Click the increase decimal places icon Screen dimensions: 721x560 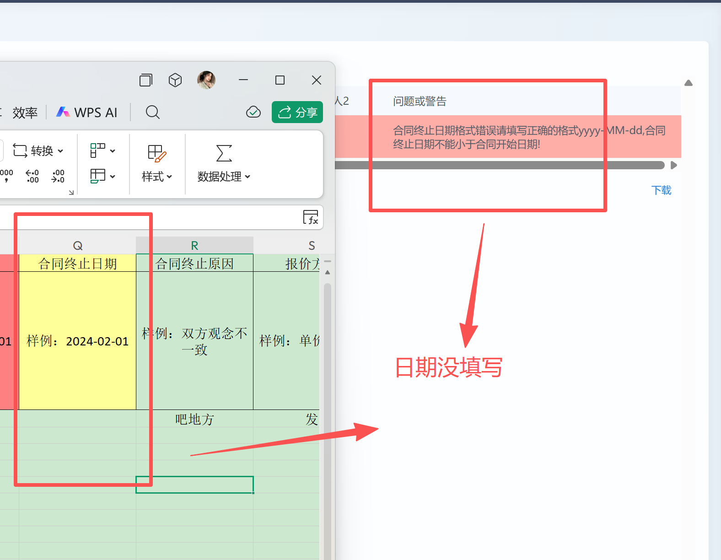point(32,176)
